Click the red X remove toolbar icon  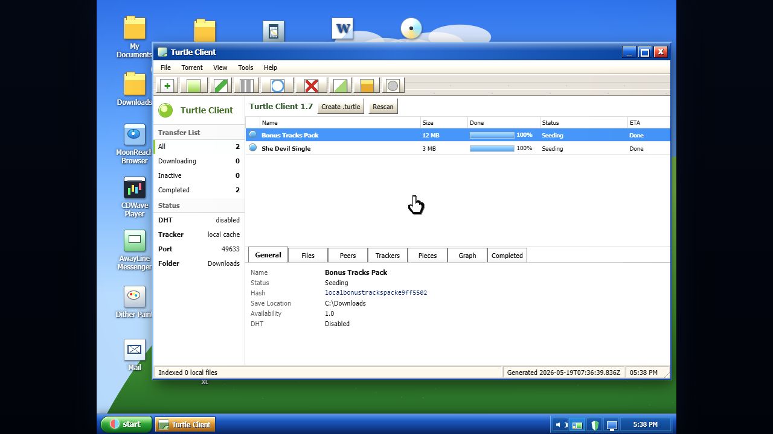pyautogui.click(x=311, y=86)
